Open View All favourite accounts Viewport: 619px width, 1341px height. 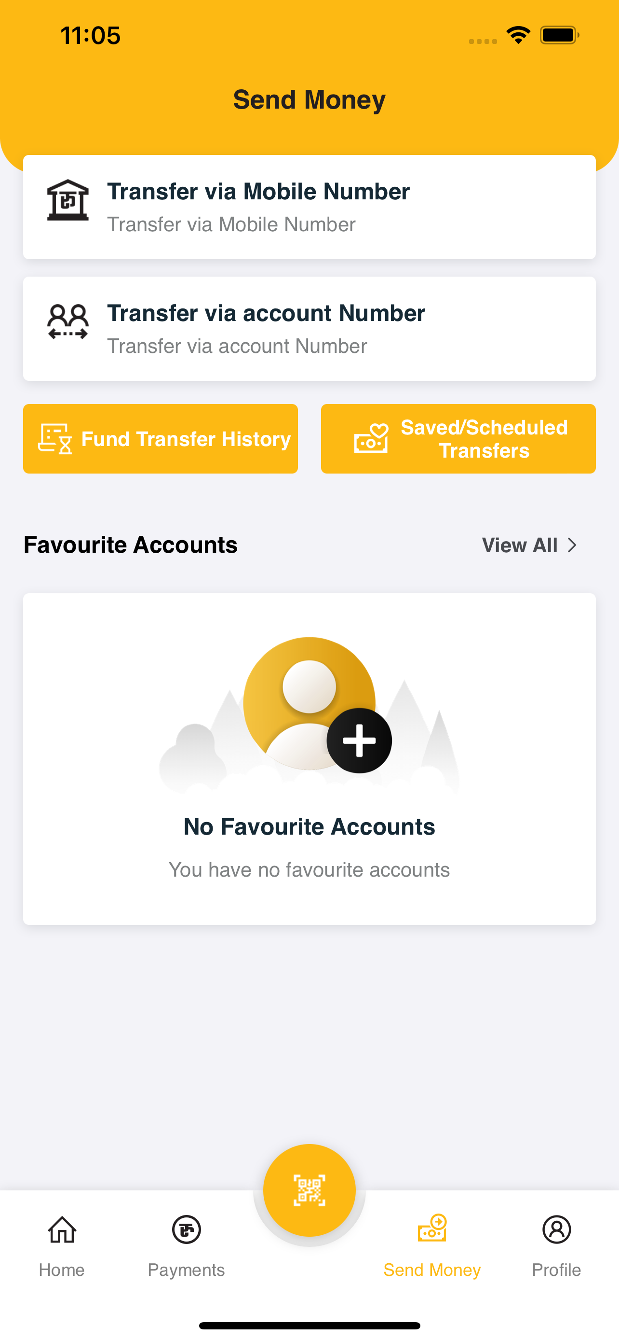tap(530, 545)
